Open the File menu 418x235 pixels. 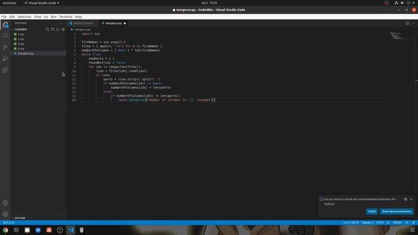(4, 16)
